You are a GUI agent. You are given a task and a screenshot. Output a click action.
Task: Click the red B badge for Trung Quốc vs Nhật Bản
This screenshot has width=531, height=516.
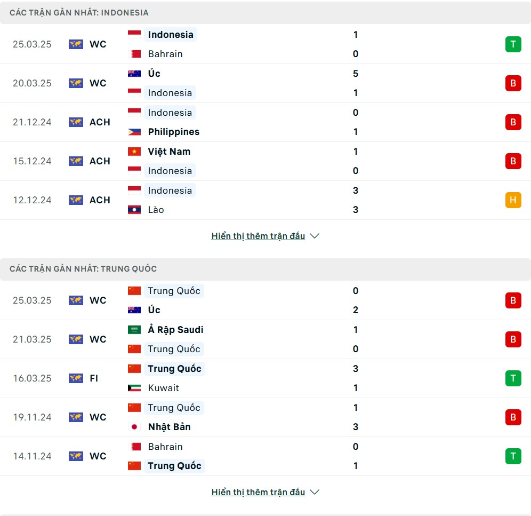(513, 417)
